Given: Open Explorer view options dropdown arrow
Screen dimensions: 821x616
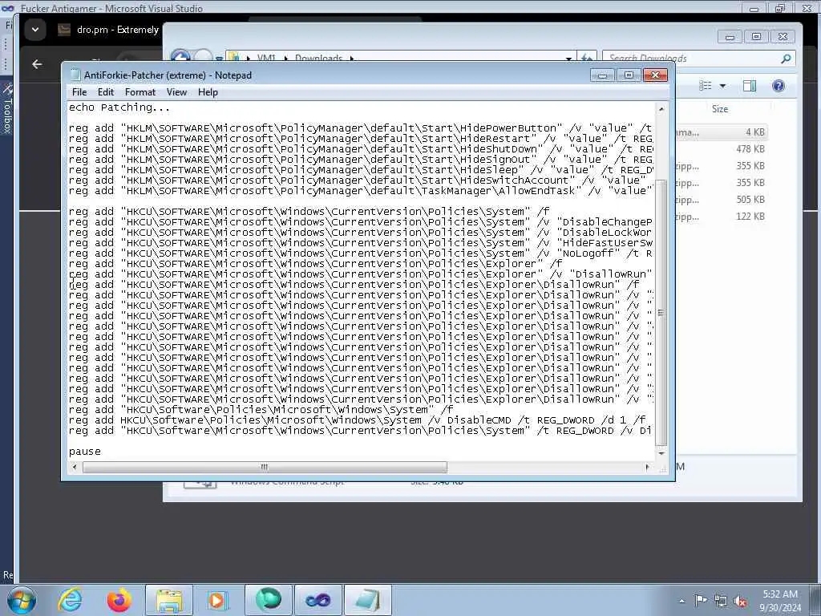Looking at the screenshot, I should [722, 86].
